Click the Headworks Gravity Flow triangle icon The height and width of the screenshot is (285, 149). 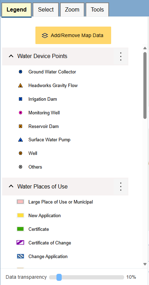point(20,85)
